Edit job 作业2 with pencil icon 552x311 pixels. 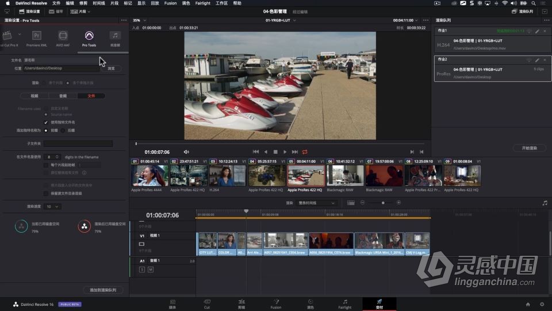(537, 60)
